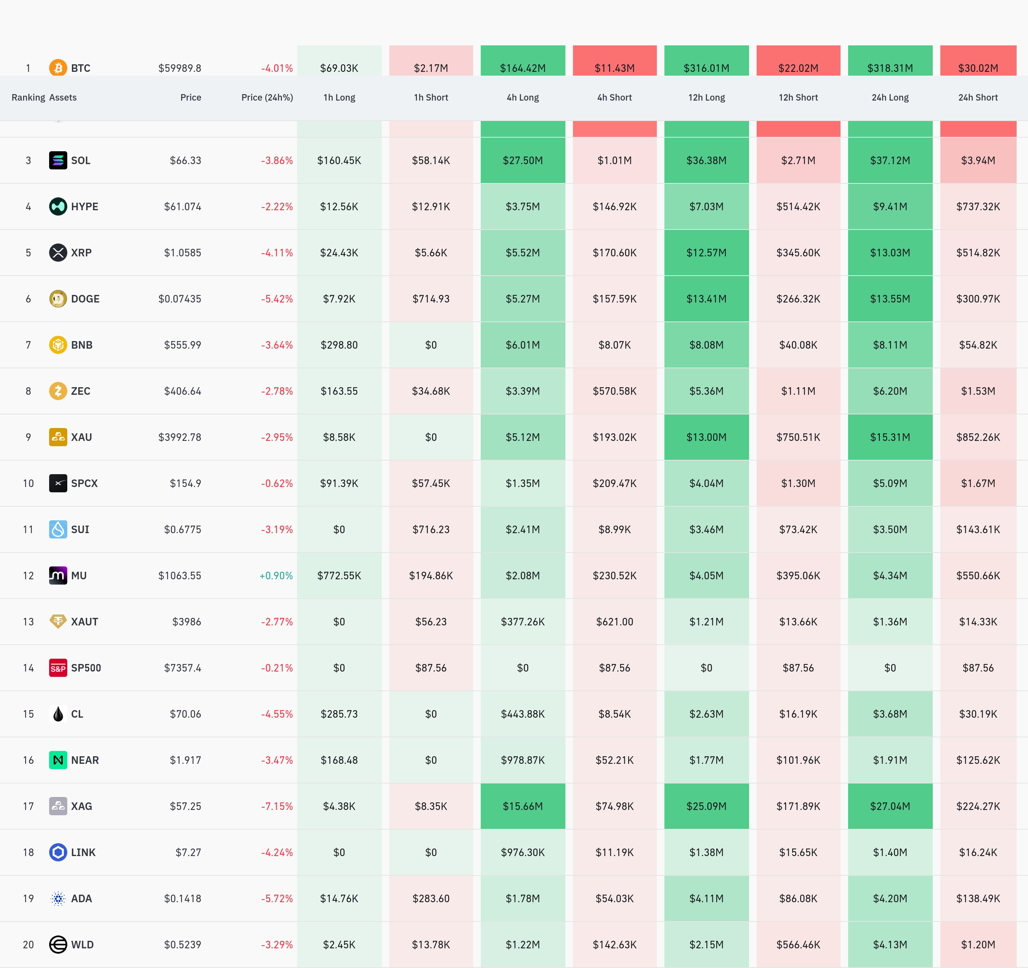Select the NEAR green logo icon
1028x968 pixels.
click(x=58, y=760)
